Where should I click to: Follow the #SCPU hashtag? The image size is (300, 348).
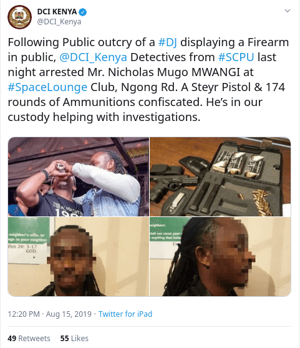(236, 57)
